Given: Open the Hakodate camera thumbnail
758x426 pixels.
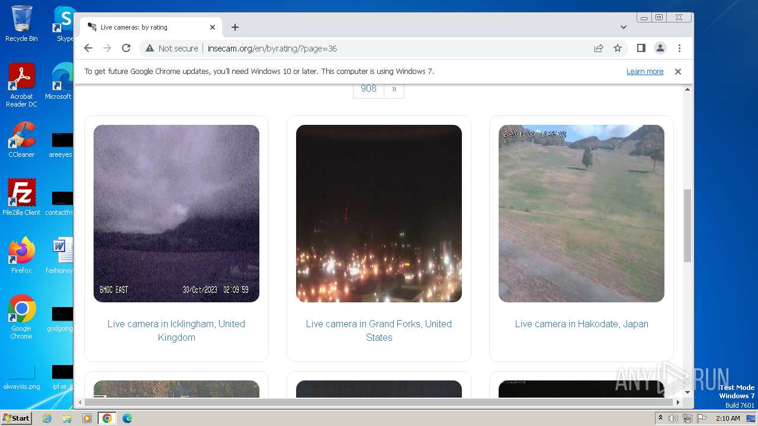Looking at the screenshot, I should pos(582,214).
